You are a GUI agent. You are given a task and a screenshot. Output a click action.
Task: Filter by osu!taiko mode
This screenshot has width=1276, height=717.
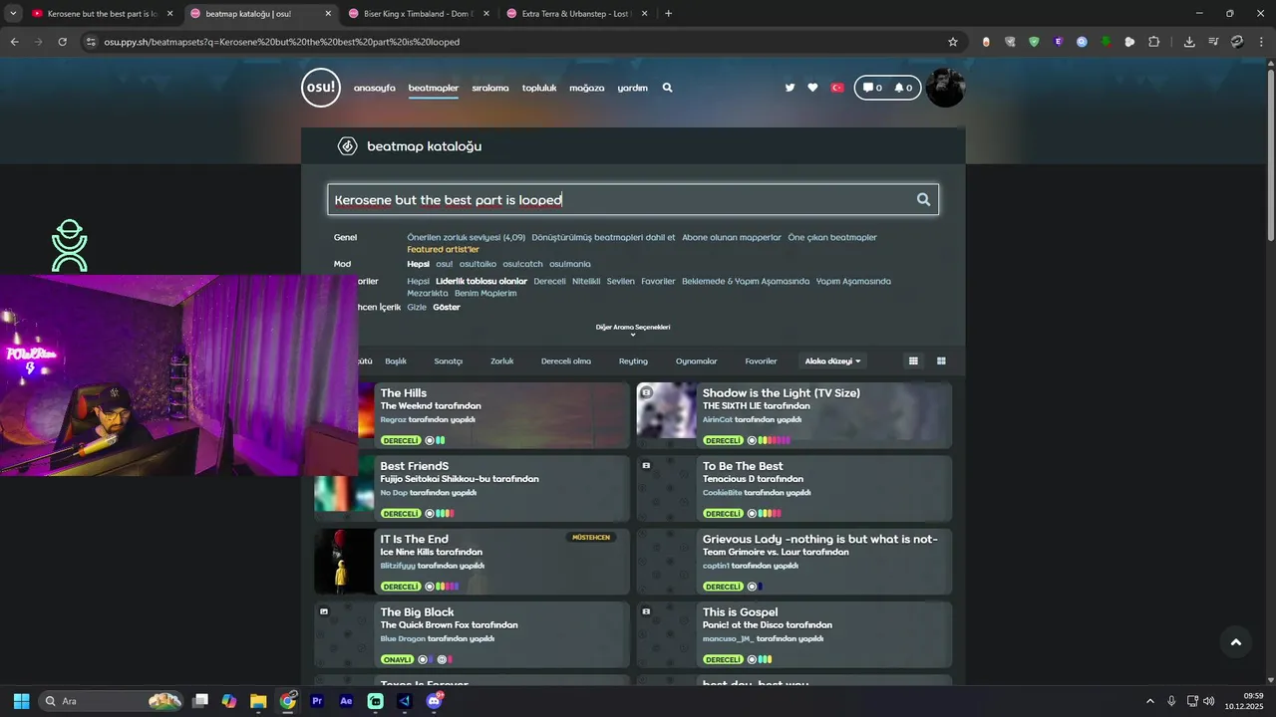(x=478, y=264)
